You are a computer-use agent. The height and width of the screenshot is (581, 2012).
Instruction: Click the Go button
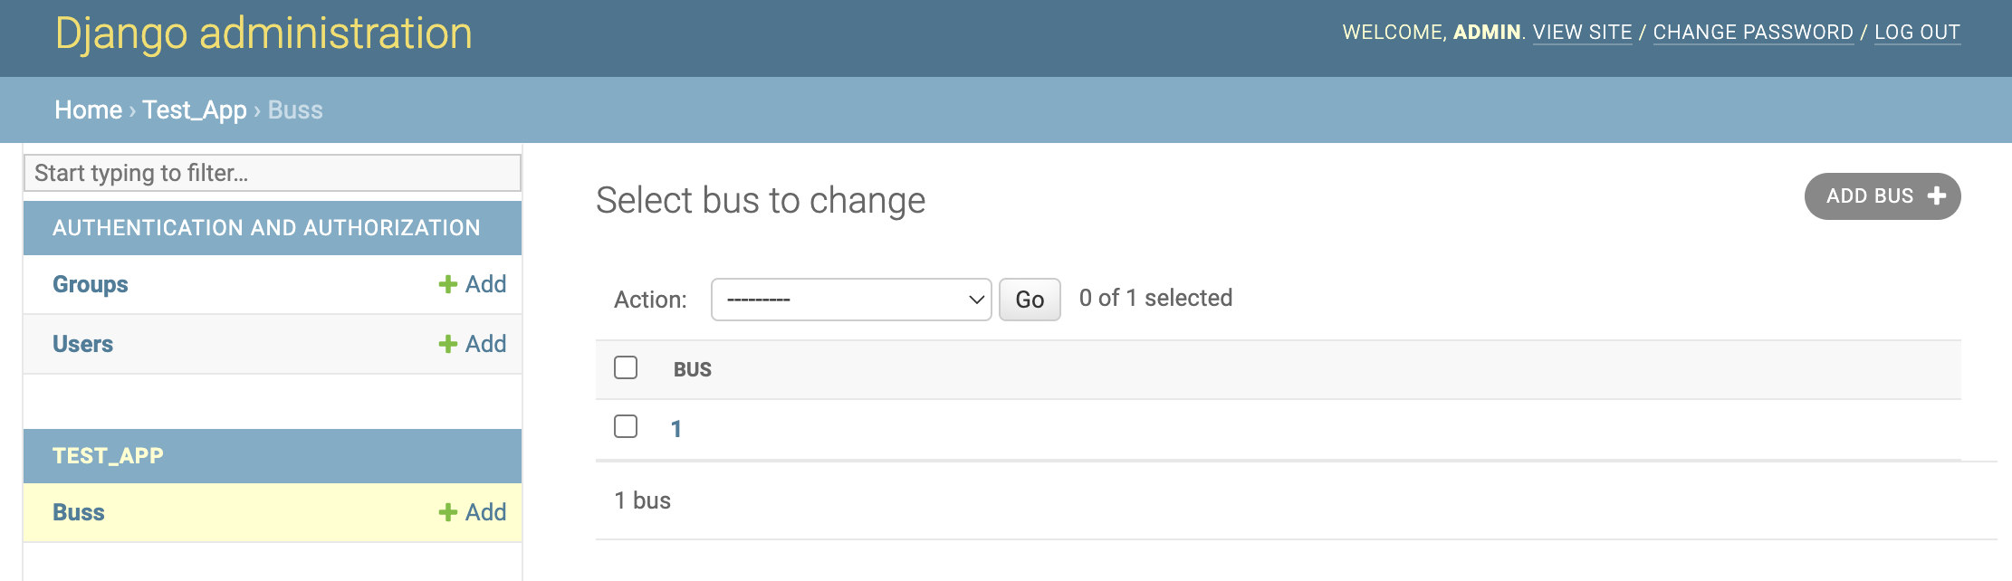click(1030, 300)
